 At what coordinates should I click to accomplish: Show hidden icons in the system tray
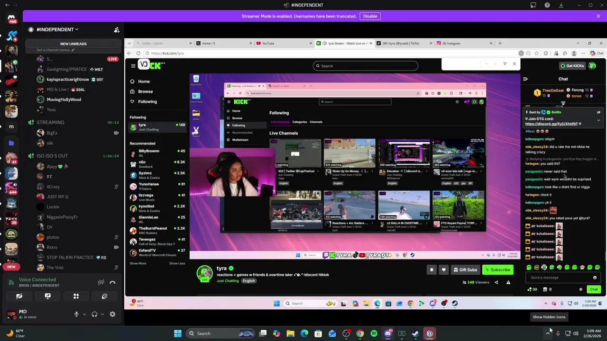[x=549, y=333]
